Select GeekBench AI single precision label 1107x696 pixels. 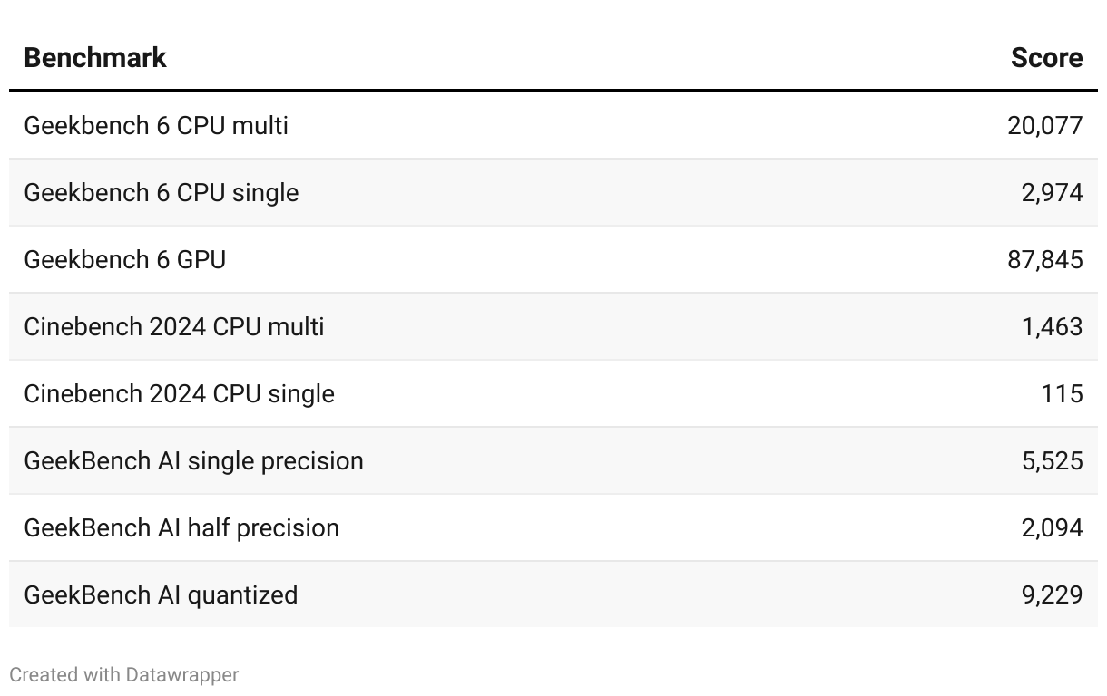193,460
